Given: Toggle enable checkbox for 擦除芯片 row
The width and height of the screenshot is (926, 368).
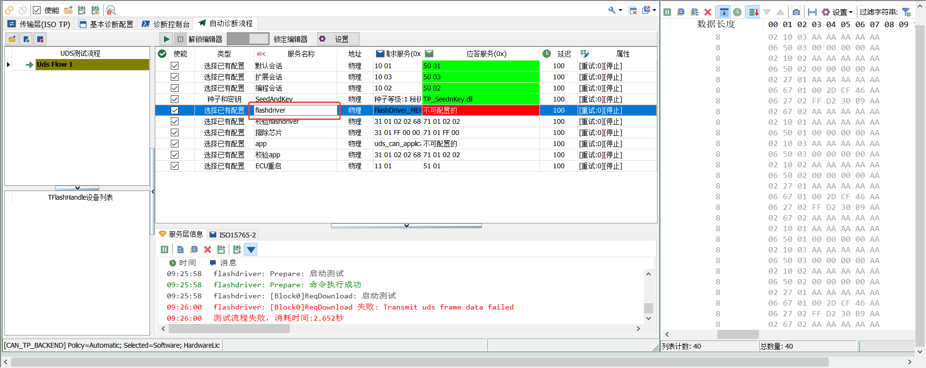Looking at the screenshot, I should 175,132.
